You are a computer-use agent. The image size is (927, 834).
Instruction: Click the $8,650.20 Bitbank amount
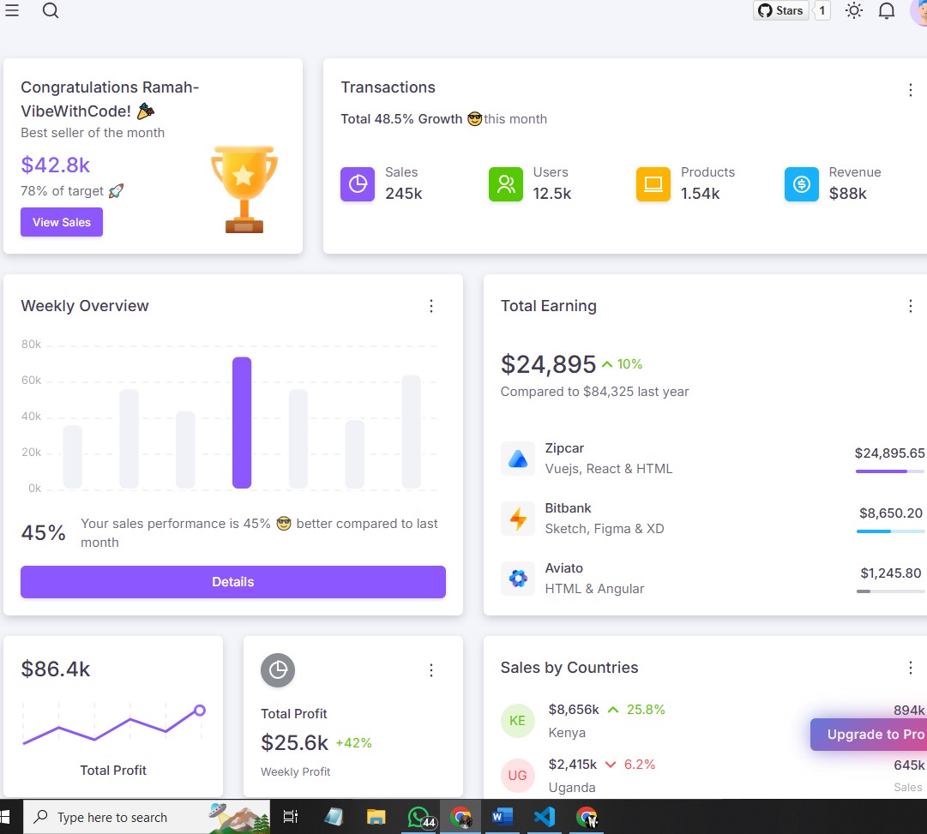[x=890, y=513]
